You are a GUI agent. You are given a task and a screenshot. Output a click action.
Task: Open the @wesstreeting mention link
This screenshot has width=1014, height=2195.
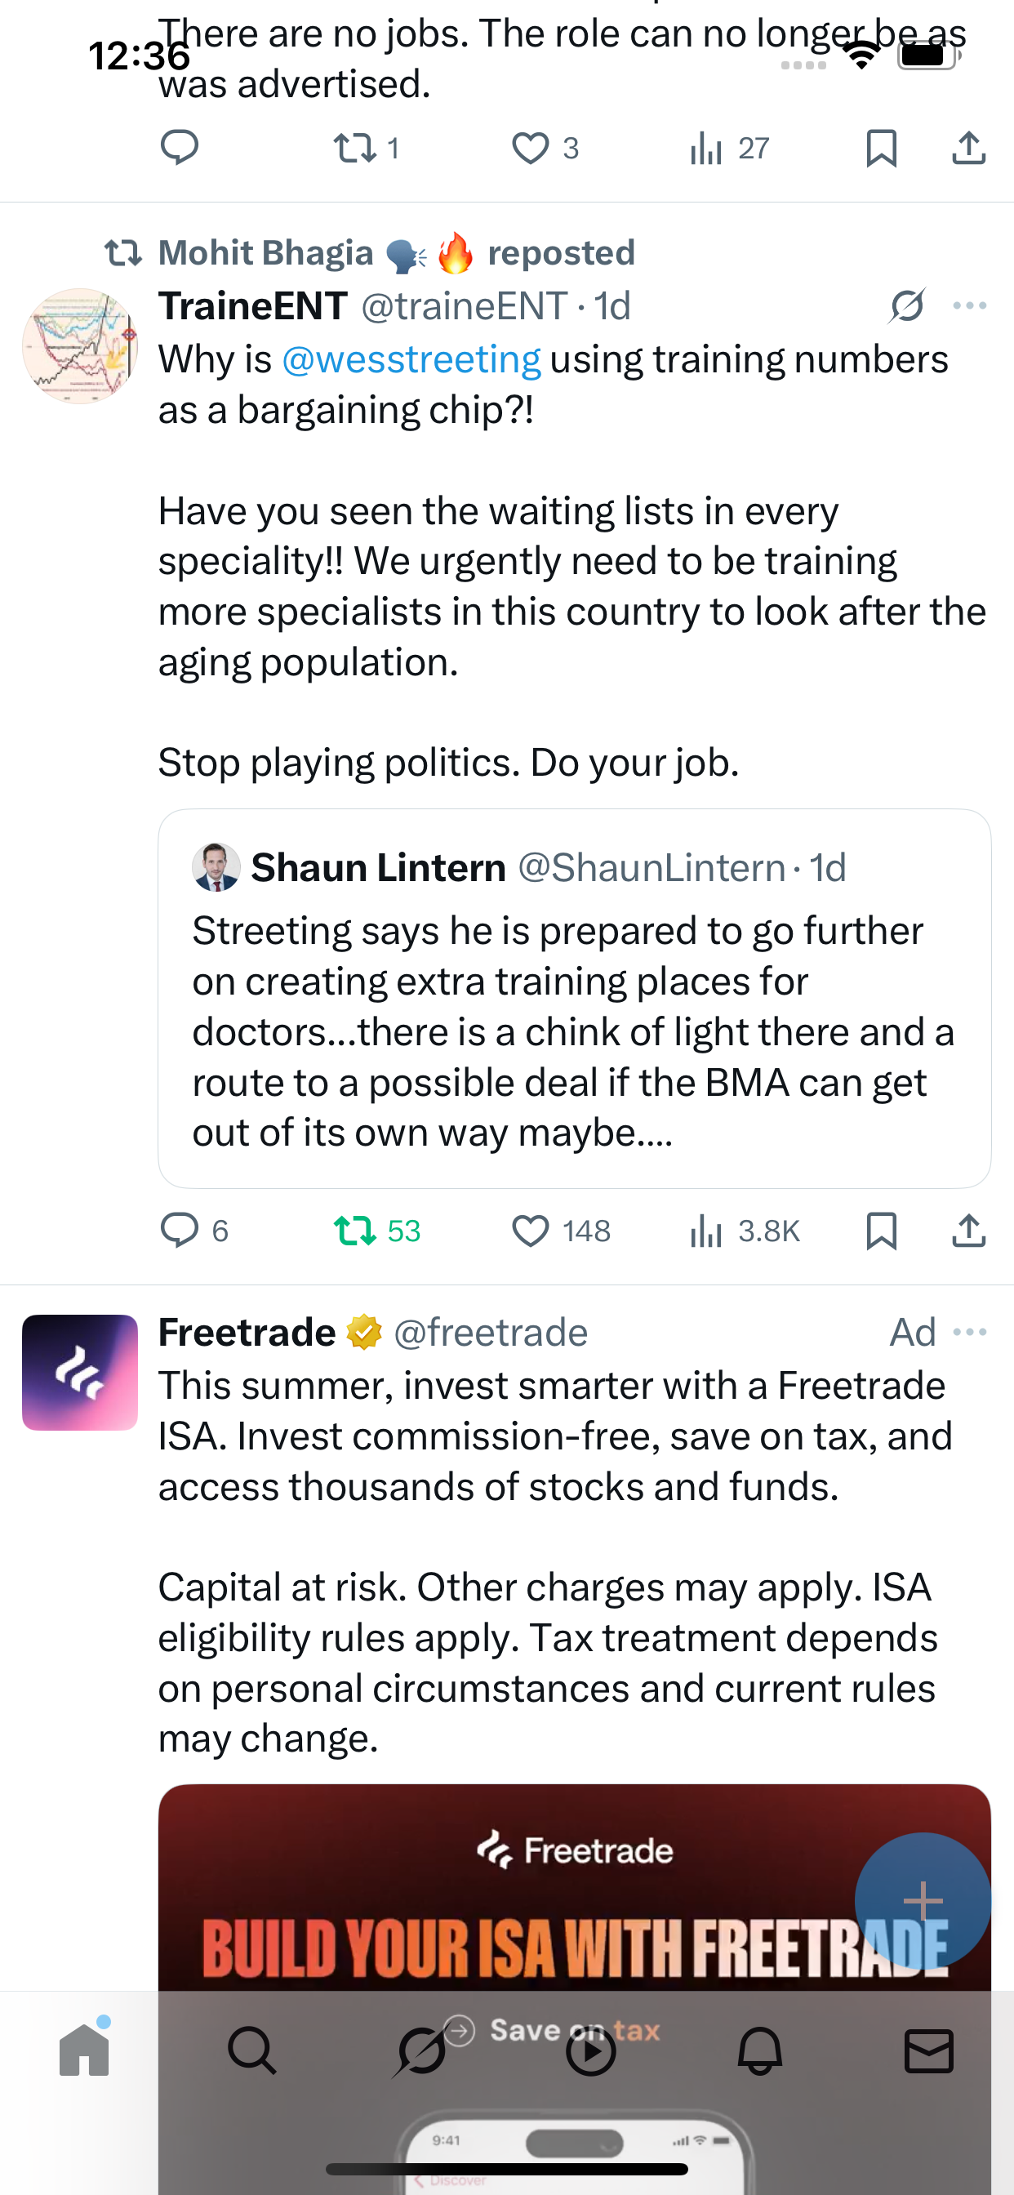click(411, 359)
